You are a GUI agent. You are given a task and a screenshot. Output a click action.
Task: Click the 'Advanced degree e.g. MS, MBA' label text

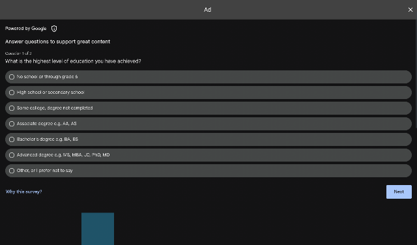pyautogui.click(x=63, y=155)
